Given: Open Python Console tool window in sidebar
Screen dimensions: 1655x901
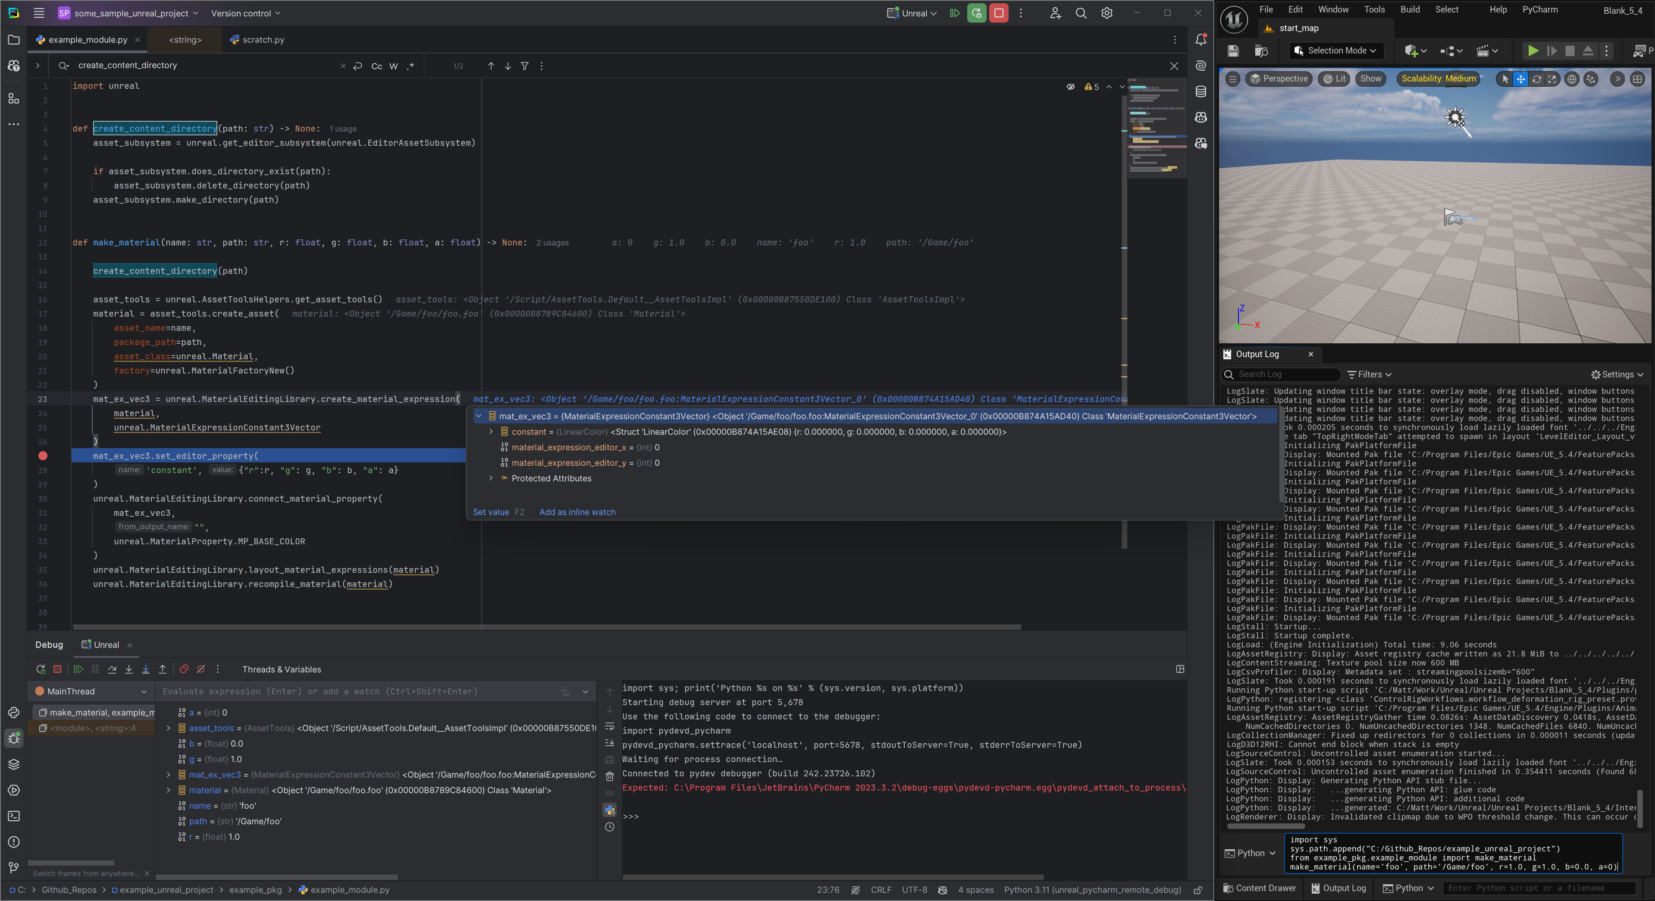Looking at the screenshot, I should [13, 713].
